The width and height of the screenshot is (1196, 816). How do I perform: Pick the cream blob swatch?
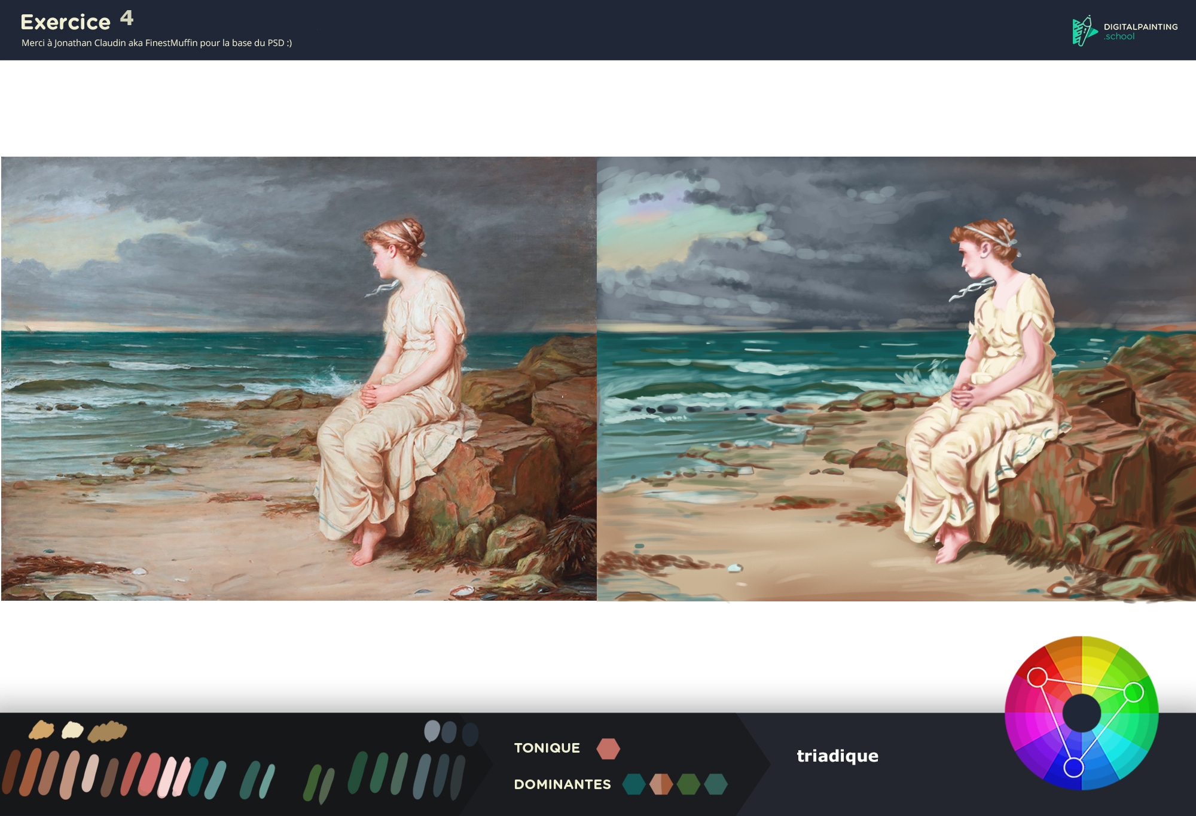73,730
